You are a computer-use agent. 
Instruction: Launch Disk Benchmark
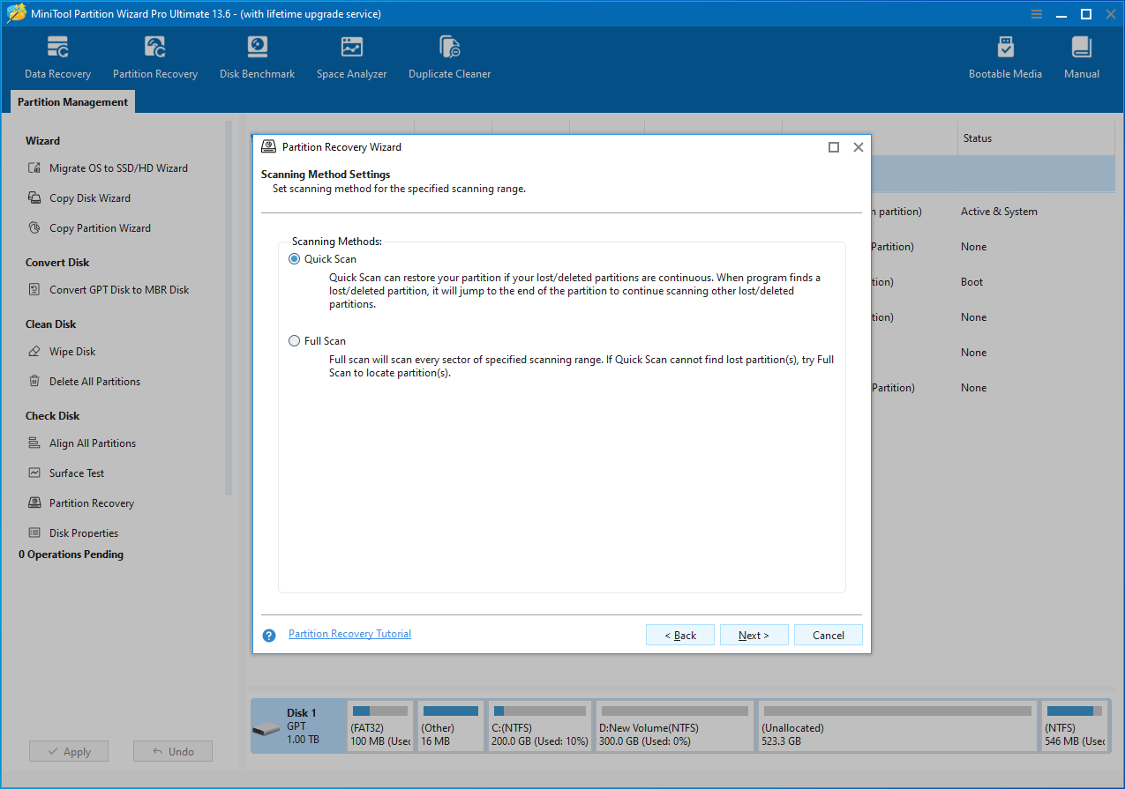257,55
